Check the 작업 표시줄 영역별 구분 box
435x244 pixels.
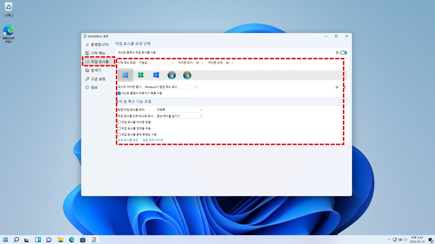(x=119, y=128)
